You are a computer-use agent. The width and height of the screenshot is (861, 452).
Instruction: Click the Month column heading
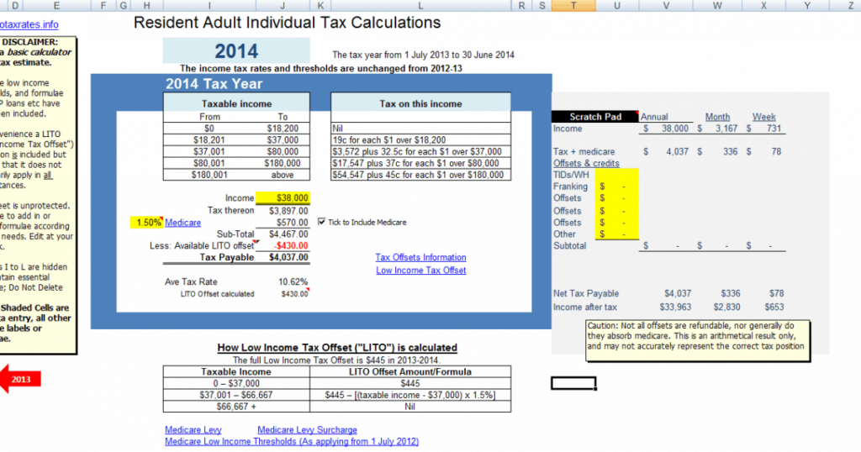pos(717,117)
